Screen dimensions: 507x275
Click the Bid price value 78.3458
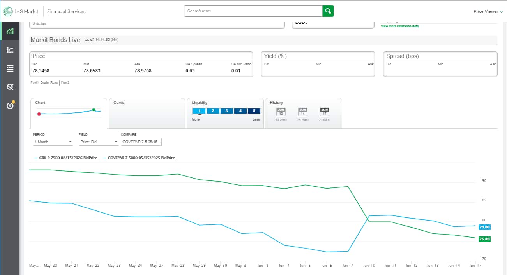pyautogui.click(x=41, y=71)
